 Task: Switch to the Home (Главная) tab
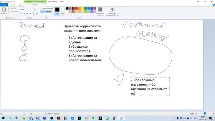(12, 5)
